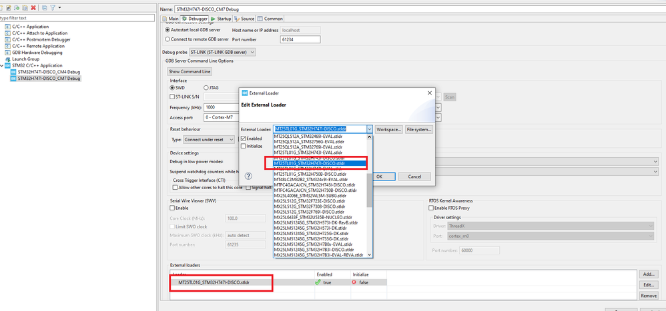Screen dimensions: 666x311
Task: Click the Export launch configuration icon
Action: click(x=17, y=7)
